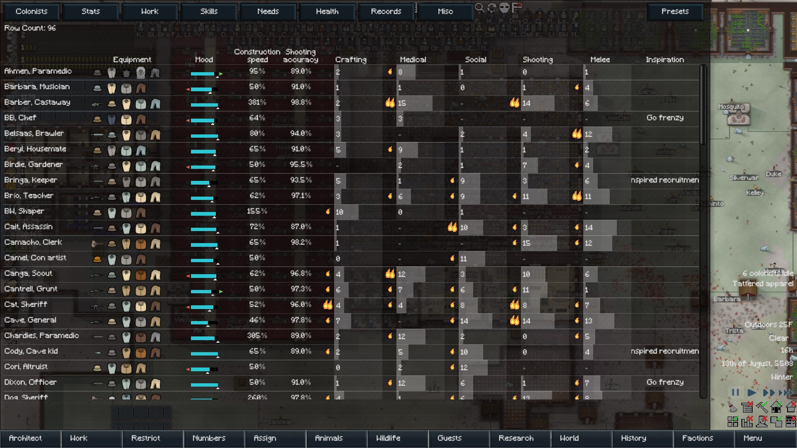Click the magnifier search icon beside Misc
This screenshot has height=448, width=797.
coord(479,7)
